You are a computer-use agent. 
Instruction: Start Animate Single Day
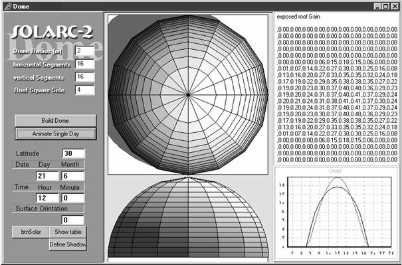coord(55,133)
